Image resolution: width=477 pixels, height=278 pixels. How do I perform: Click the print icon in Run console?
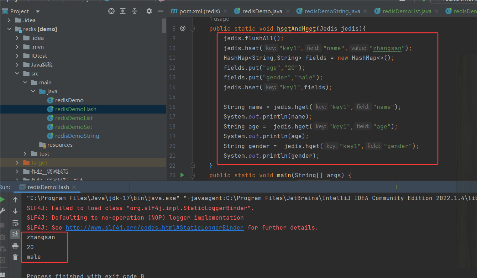click(x=15, y=246)
